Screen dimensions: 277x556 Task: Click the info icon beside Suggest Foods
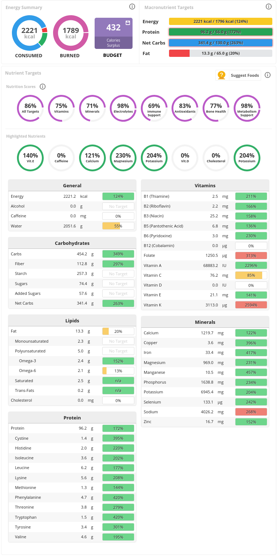268,75
